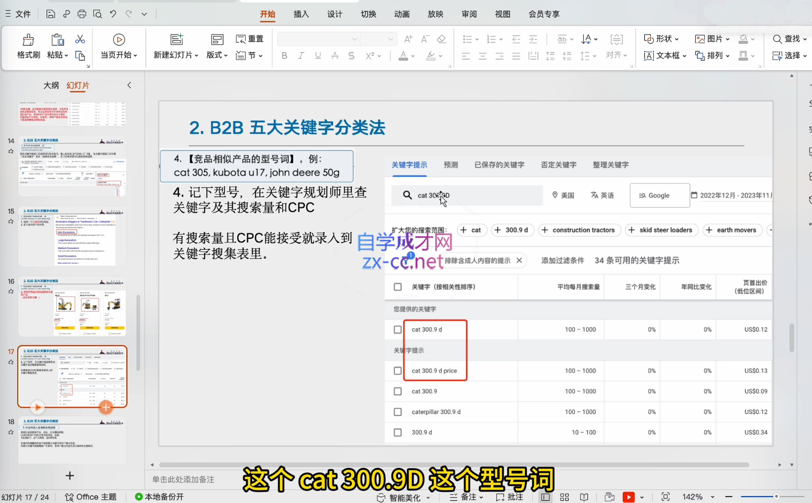The height and width of the screenshot is (503, 812).
Task: Check the box for cat 300.9 d
Action: (397, 329)
